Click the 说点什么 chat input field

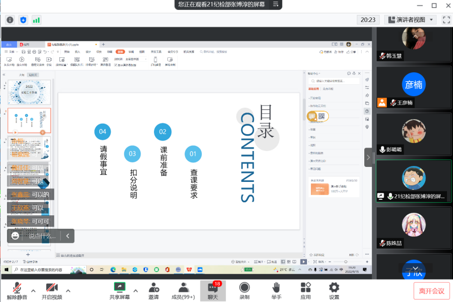coord(42,236)
